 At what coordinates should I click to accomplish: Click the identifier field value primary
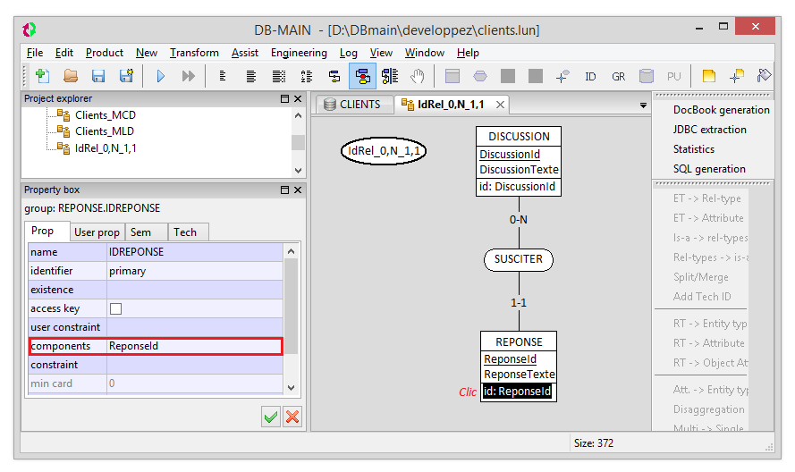pyautogui.click(x=195, y=271)
